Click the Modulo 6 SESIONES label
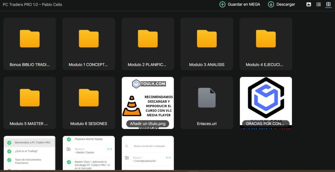The image size is (335, 172). 89,123
